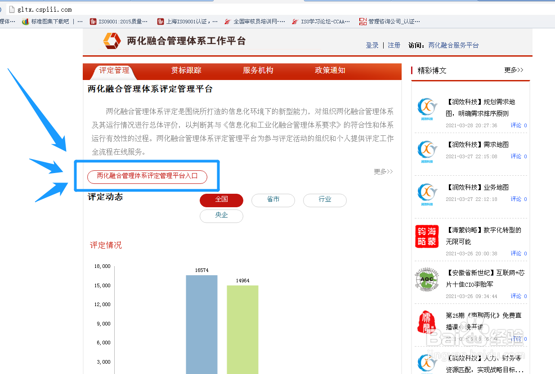The width and height of the screenshot is (555, 374).
Task: Click 两化融合管理体系评定管理平台入口 button
Action: coord(147,177)
